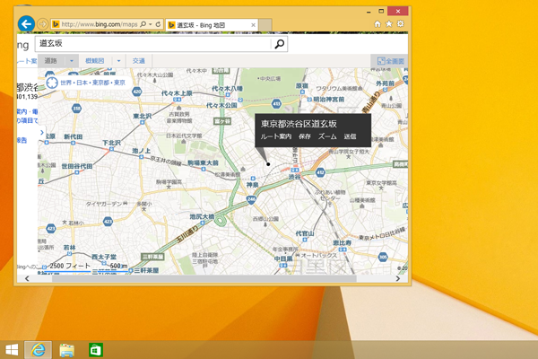Image resolution: width=538 pixels, height=359 pixels.
Task: Open a new blank browser tab
Action: (265, 25)
